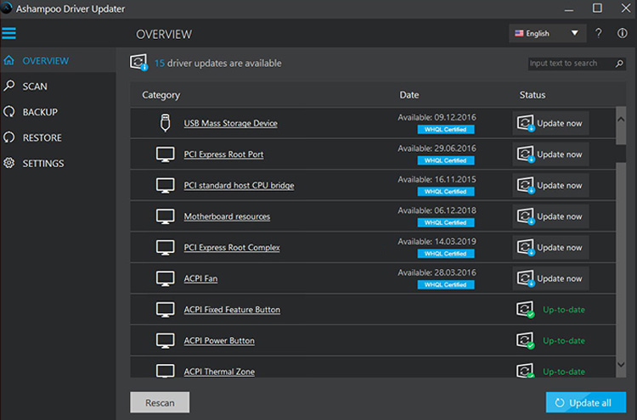Click the Date column header
This screenshot has width=637, height=420.
409,95
